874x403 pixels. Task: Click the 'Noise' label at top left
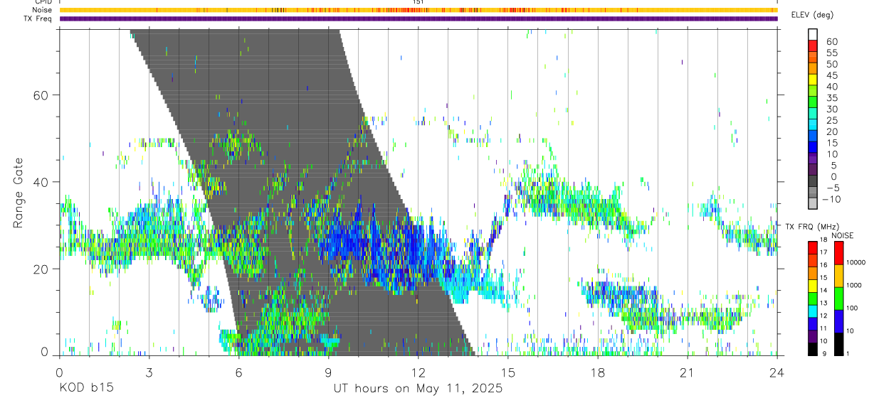click(43, 10)
